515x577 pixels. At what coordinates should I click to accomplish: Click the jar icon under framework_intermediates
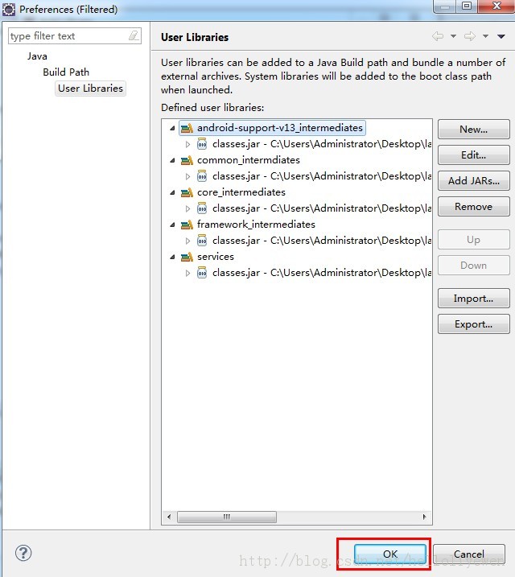[x=202, y=241]
